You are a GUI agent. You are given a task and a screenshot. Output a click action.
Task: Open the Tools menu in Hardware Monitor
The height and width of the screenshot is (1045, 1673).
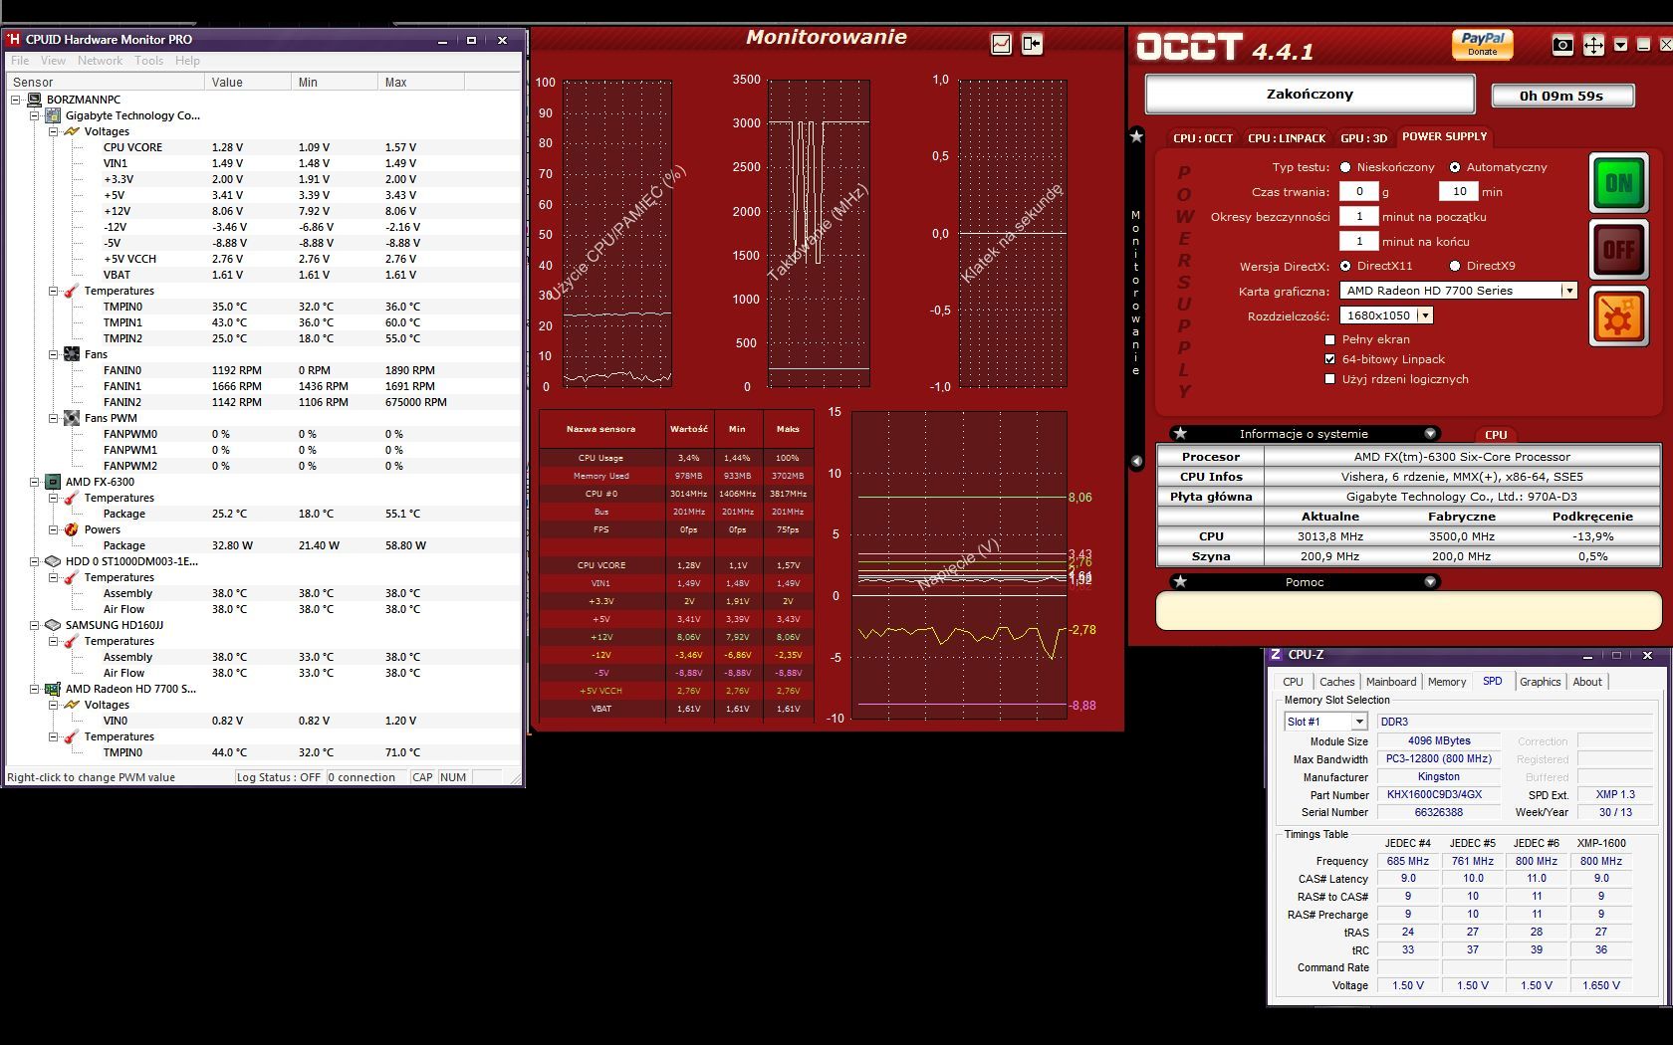tap(148, 61)
